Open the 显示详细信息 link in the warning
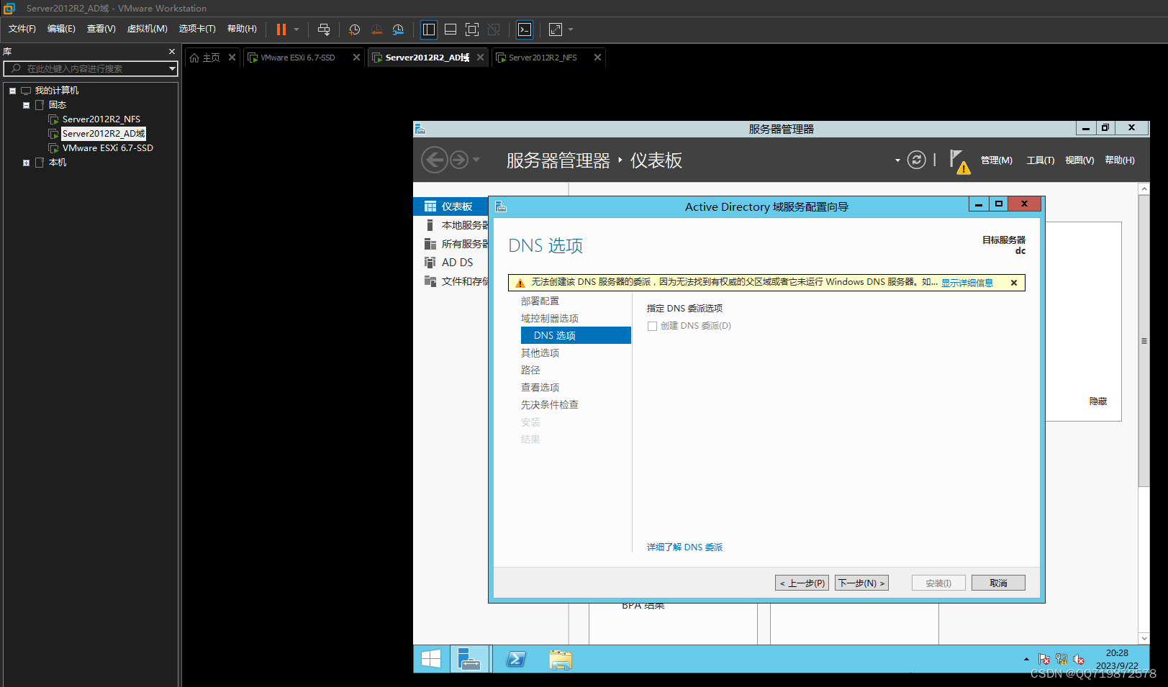 click(967, 283)
